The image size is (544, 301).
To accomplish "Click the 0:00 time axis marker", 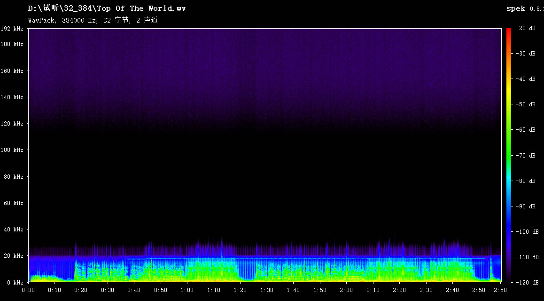I will click(28, 290).
